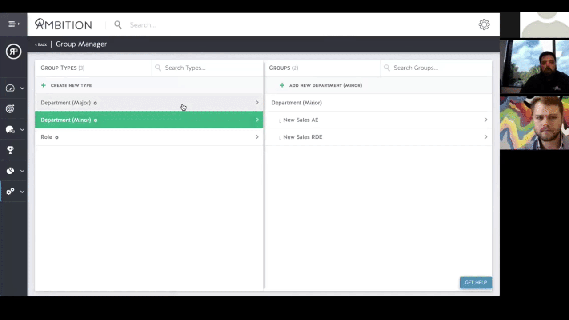Click Add New Department (Minor)
The width and height of the screenshot is (569, 320).
[x=325, y=85]
